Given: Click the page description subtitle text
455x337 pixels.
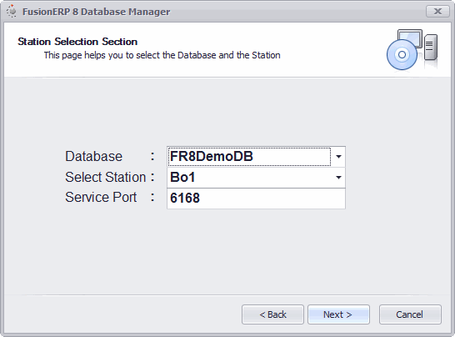Looking at the screenshot, I should click(162, 55).
